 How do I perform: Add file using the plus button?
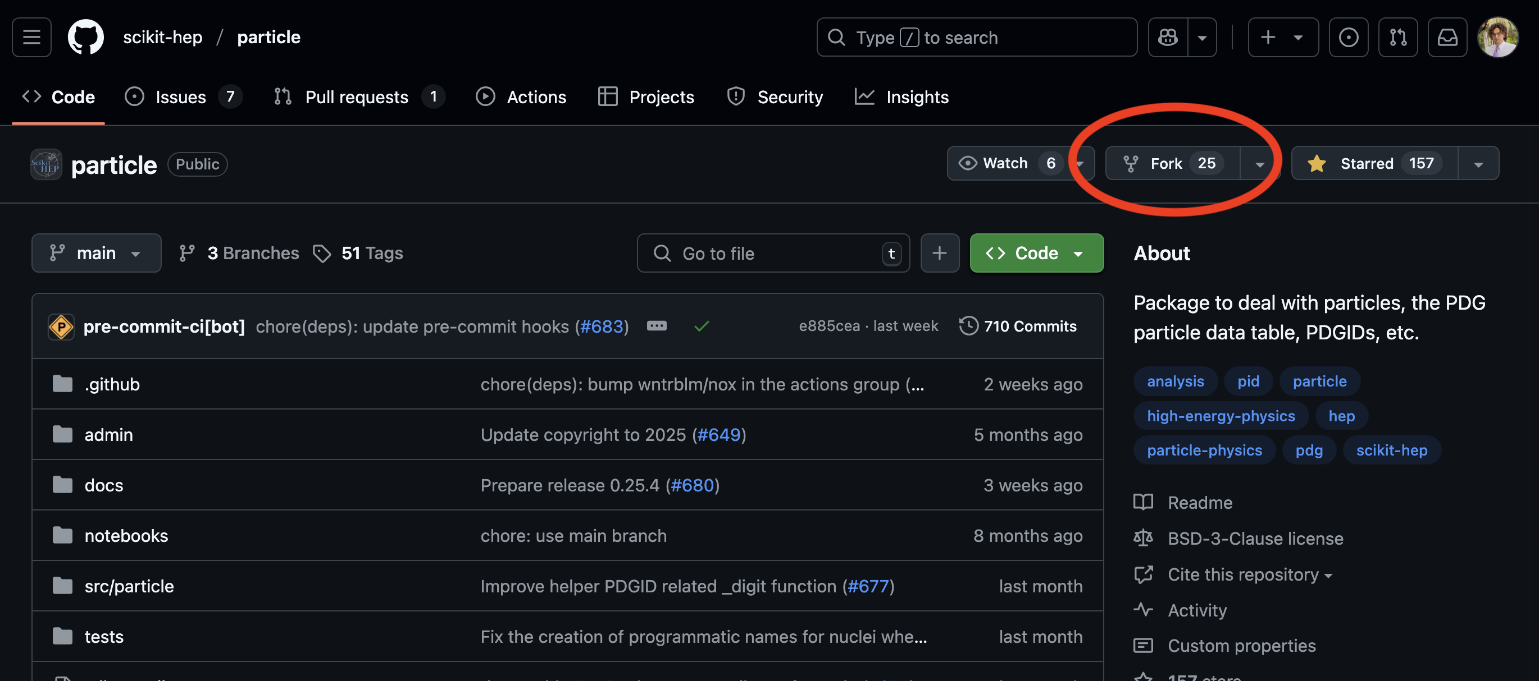[940, 253]
